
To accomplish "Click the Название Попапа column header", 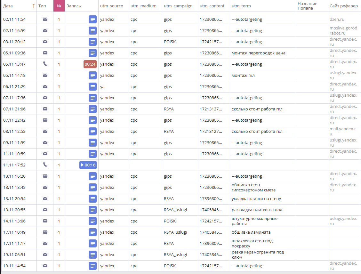I will pos(312,6).
